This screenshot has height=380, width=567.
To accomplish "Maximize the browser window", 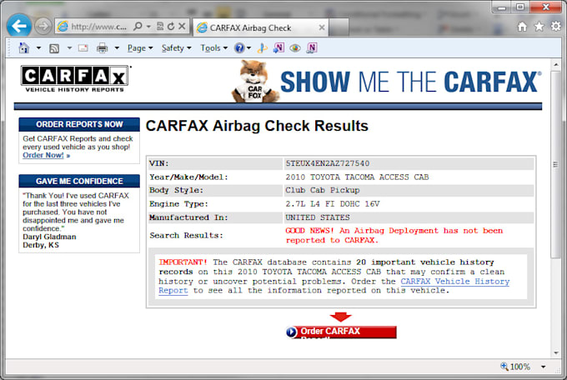I will (520, 7).
